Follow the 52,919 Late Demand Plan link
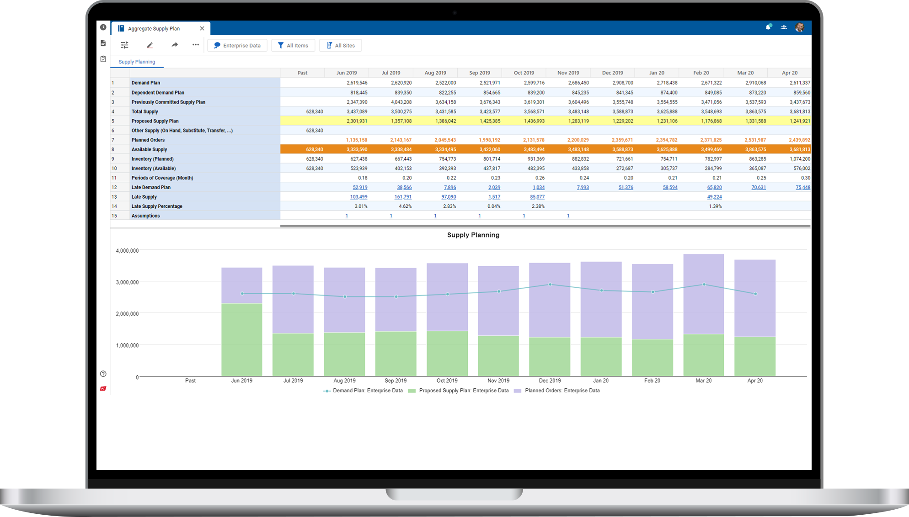 tap(359, 187)
